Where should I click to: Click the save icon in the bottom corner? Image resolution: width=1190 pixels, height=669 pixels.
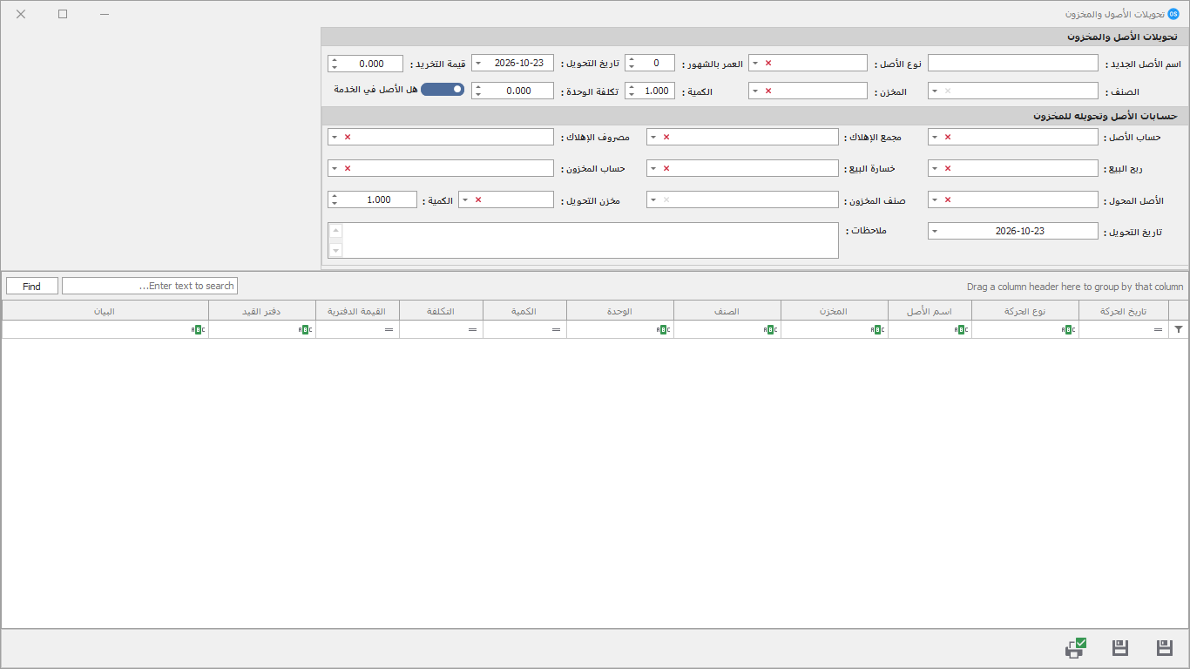pyautogui.click(x=1165, y=648)
